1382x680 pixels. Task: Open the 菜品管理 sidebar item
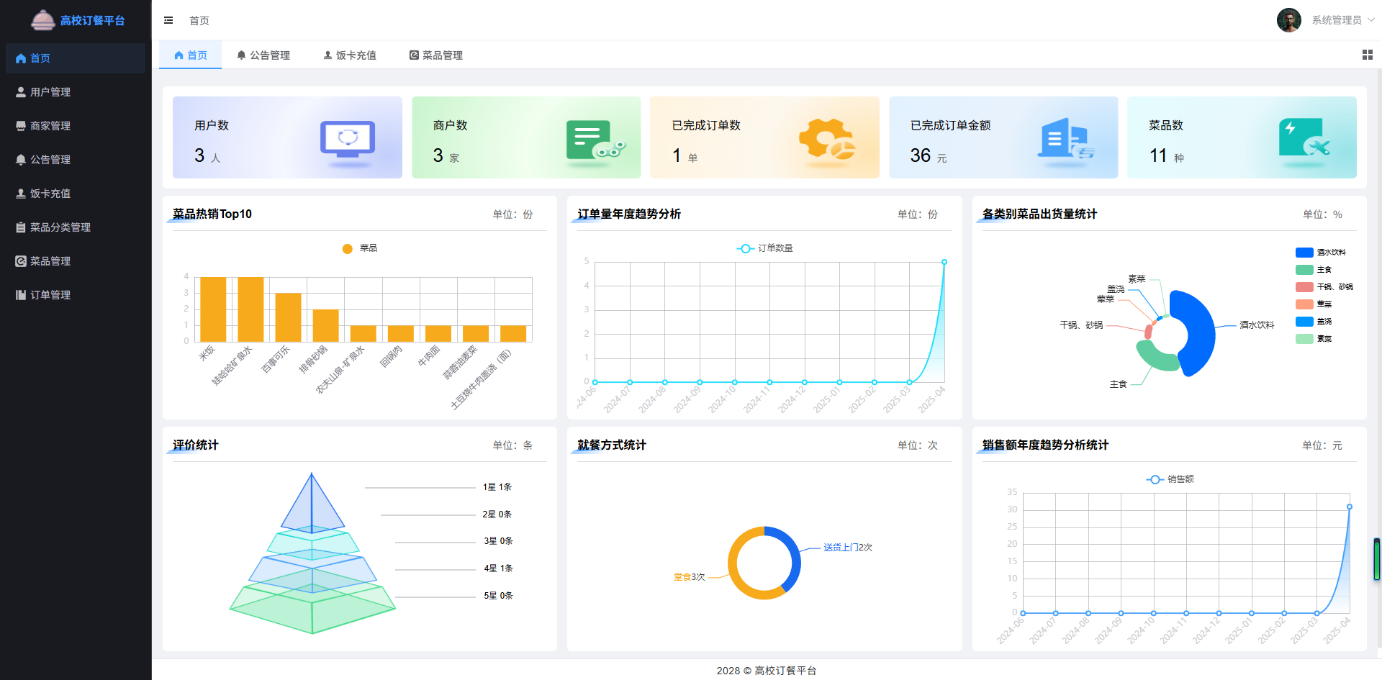(x=49, y=260)
